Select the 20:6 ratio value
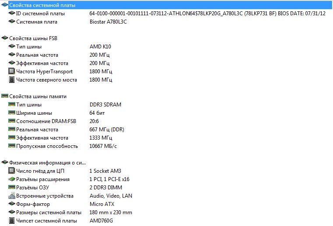 click(94, 121)
